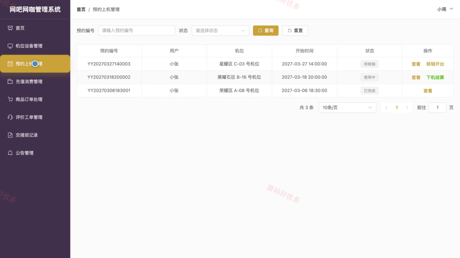This screenshot has width=460, height=258.
Task: Click 查看 for YY20270327140003
Action: [416, 64]
